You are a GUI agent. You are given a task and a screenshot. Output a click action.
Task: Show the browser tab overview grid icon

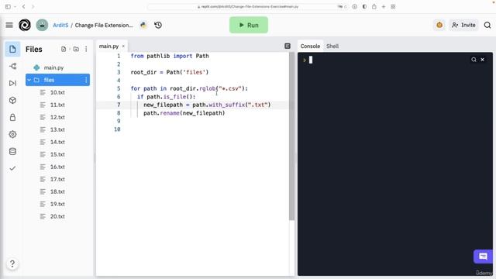(393, 6)
